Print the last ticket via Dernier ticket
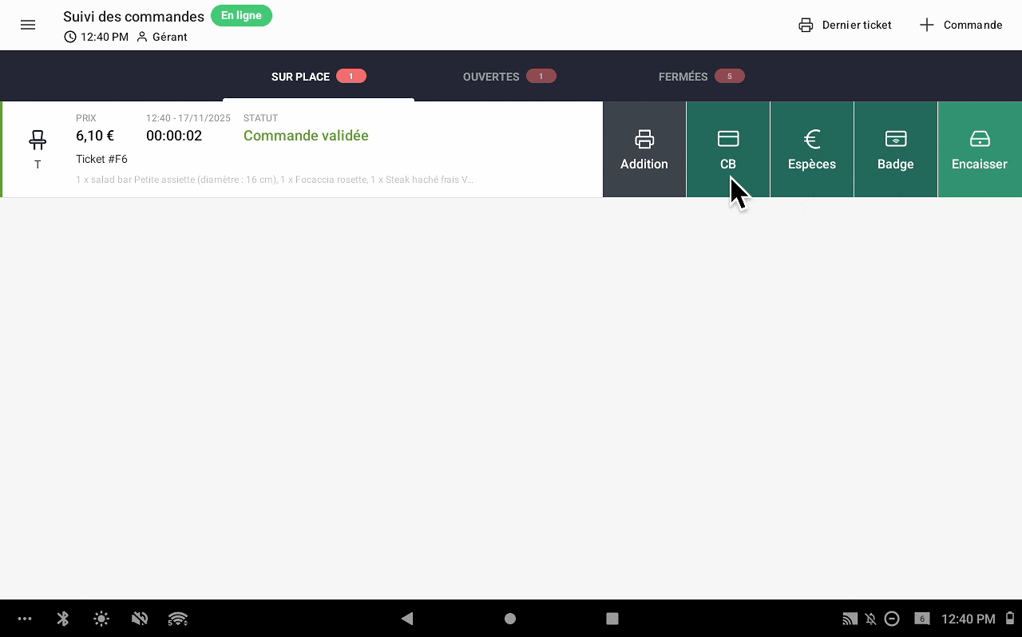The image size is (1022, 637). tap(845, 25)
